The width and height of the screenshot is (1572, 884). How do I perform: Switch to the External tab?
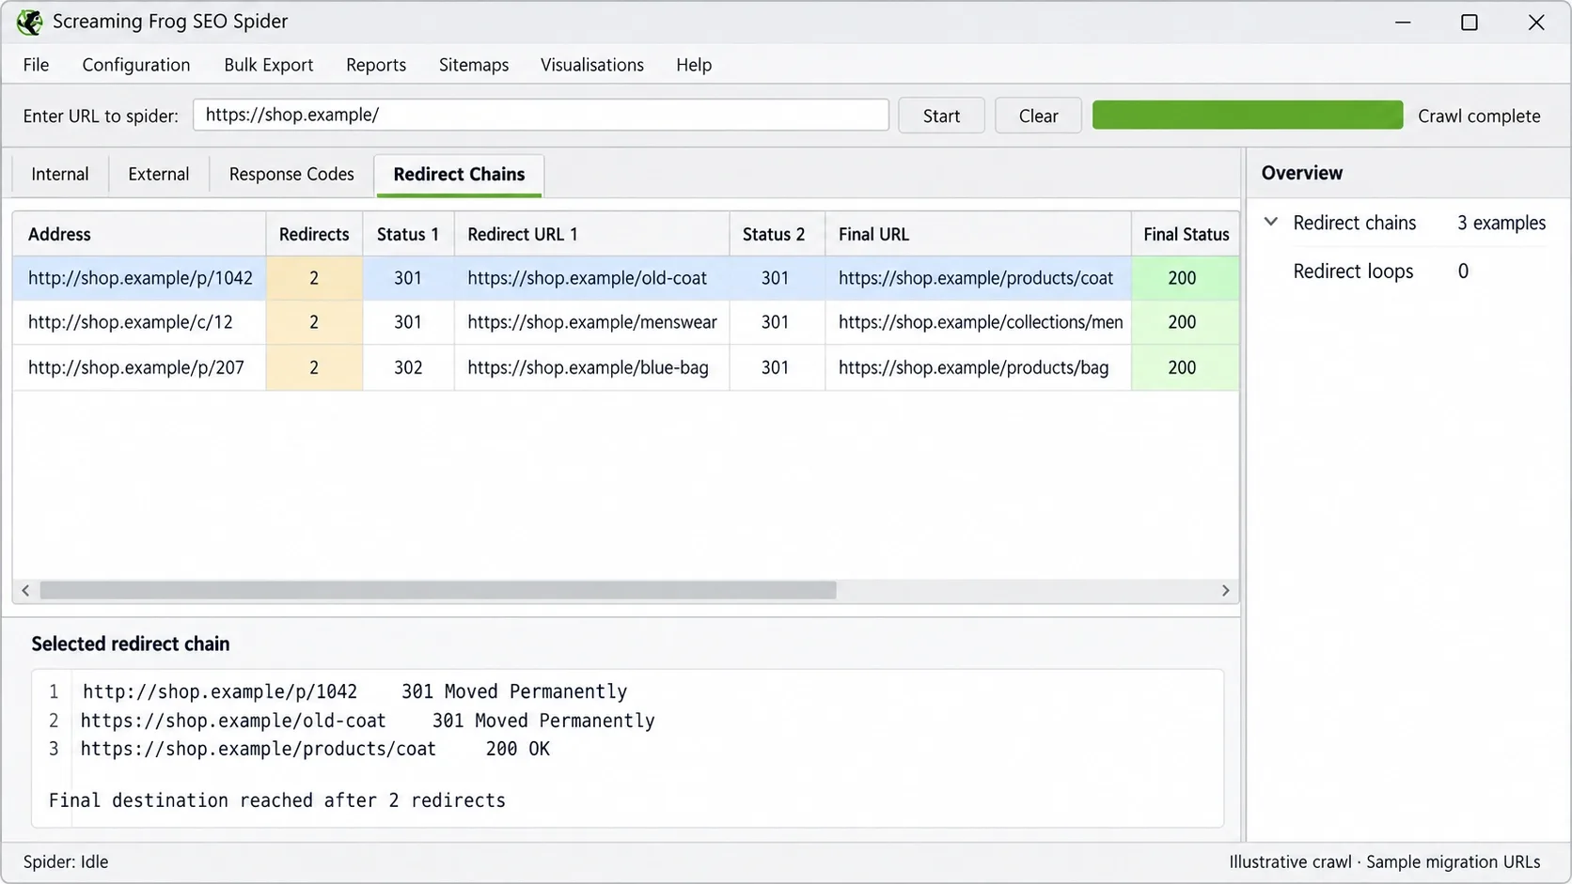click(159, 174)
